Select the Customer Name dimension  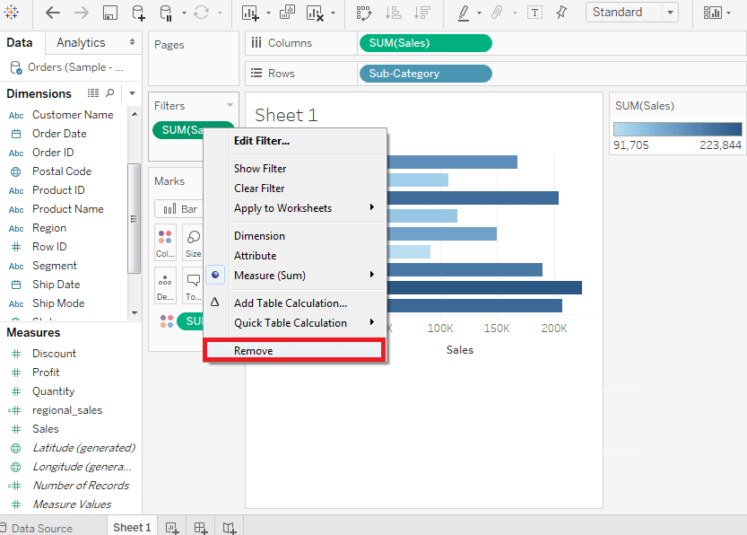click(x=73, y=114)
